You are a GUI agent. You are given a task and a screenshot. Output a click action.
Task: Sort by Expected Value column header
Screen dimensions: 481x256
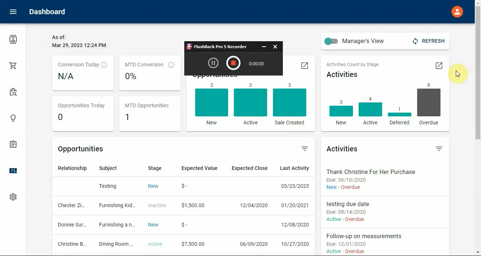(199, 168)
